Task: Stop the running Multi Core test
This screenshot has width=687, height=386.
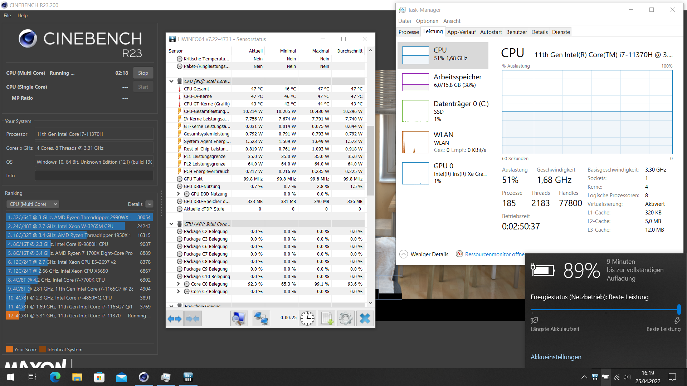Action: [x=143, y=73]
